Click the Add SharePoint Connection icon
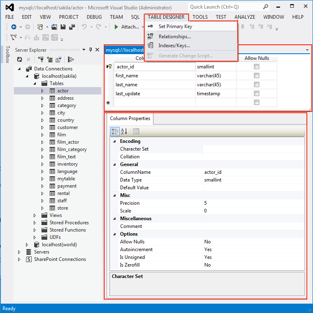Screen dimensions: 313x313 tap(59, 59)
